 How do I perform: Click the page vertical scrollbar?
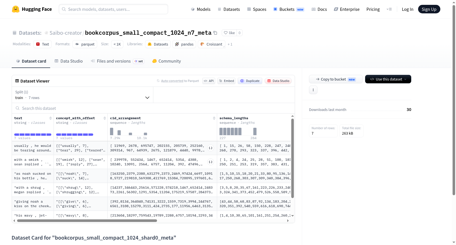click(454, 100)
